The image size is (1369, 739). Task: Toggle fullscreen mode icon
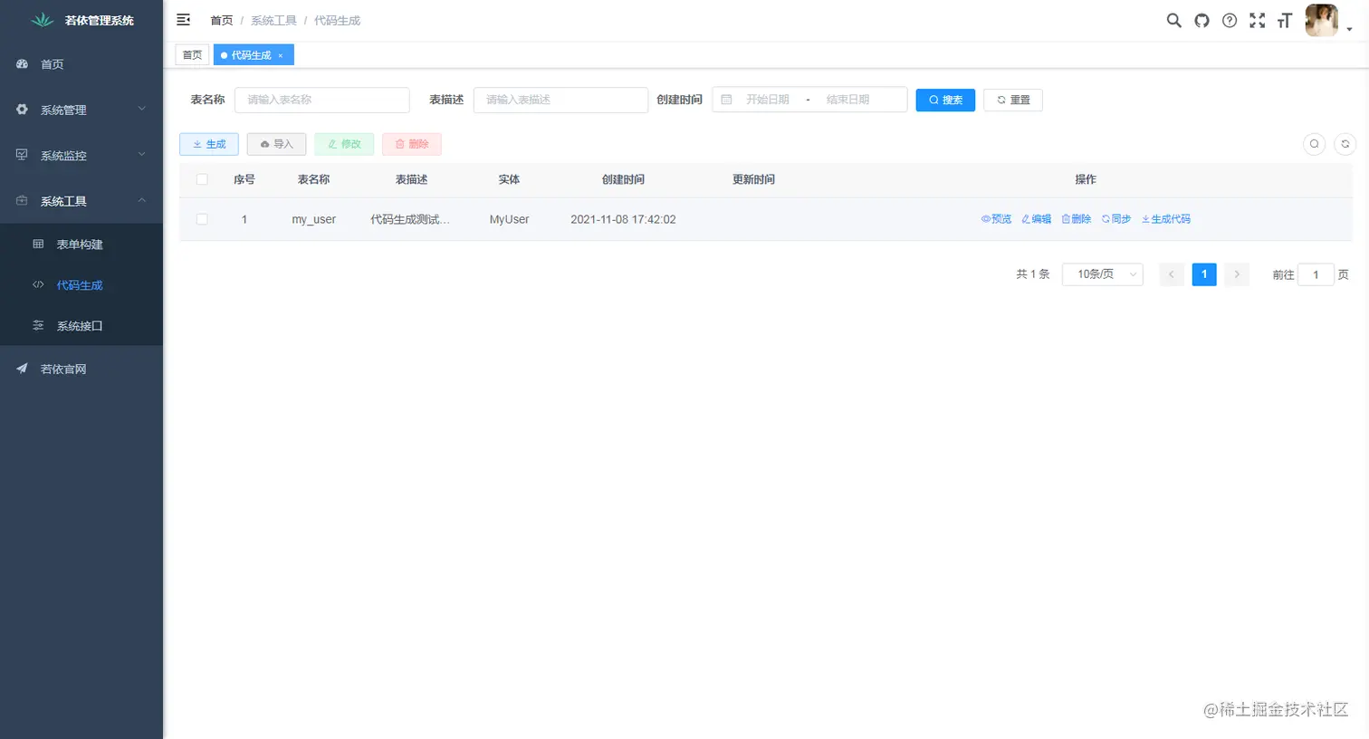[x=1258, y=21]
